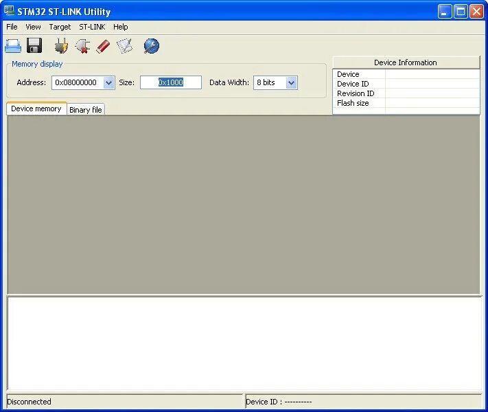Image resolution: width=488 pixels, height=412 pixels.
Task: Maximize the ST-LINK Utility window
Action: click(461, 12)
